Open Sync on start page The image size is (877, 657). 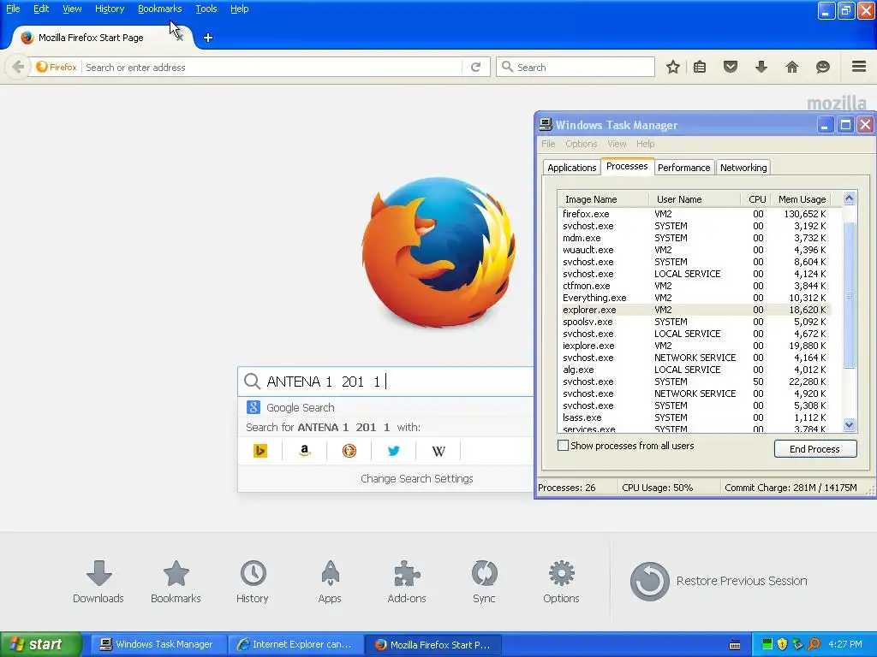[484, 582]
